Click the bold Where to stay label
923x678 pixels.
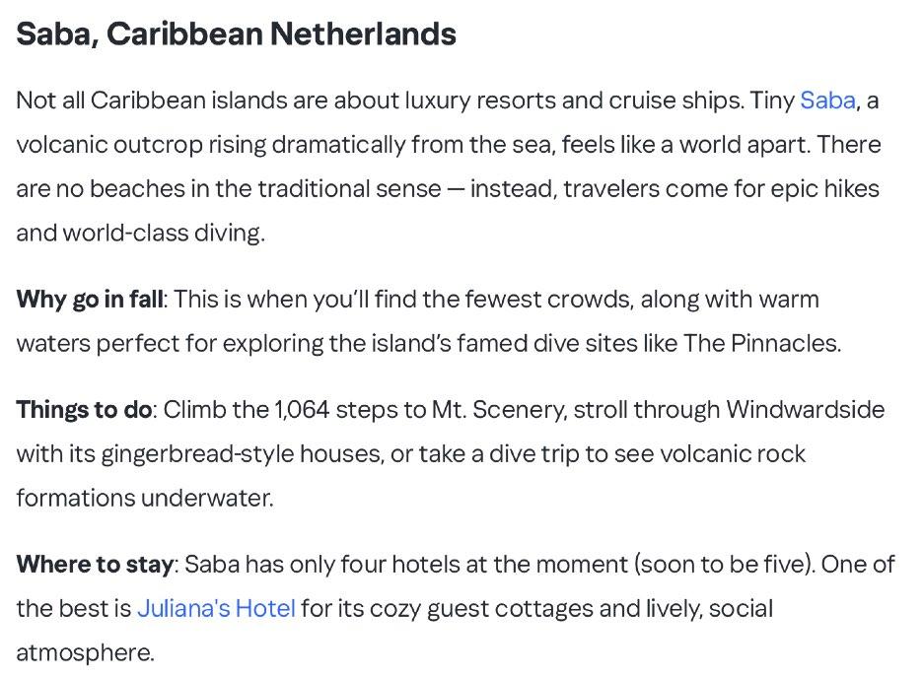click(x=95, y=565)
